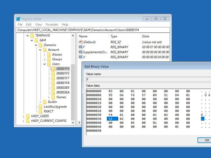Screen dimensions: 211x158
Task: Click the binary icon of value V
Action: pos(80,57)
